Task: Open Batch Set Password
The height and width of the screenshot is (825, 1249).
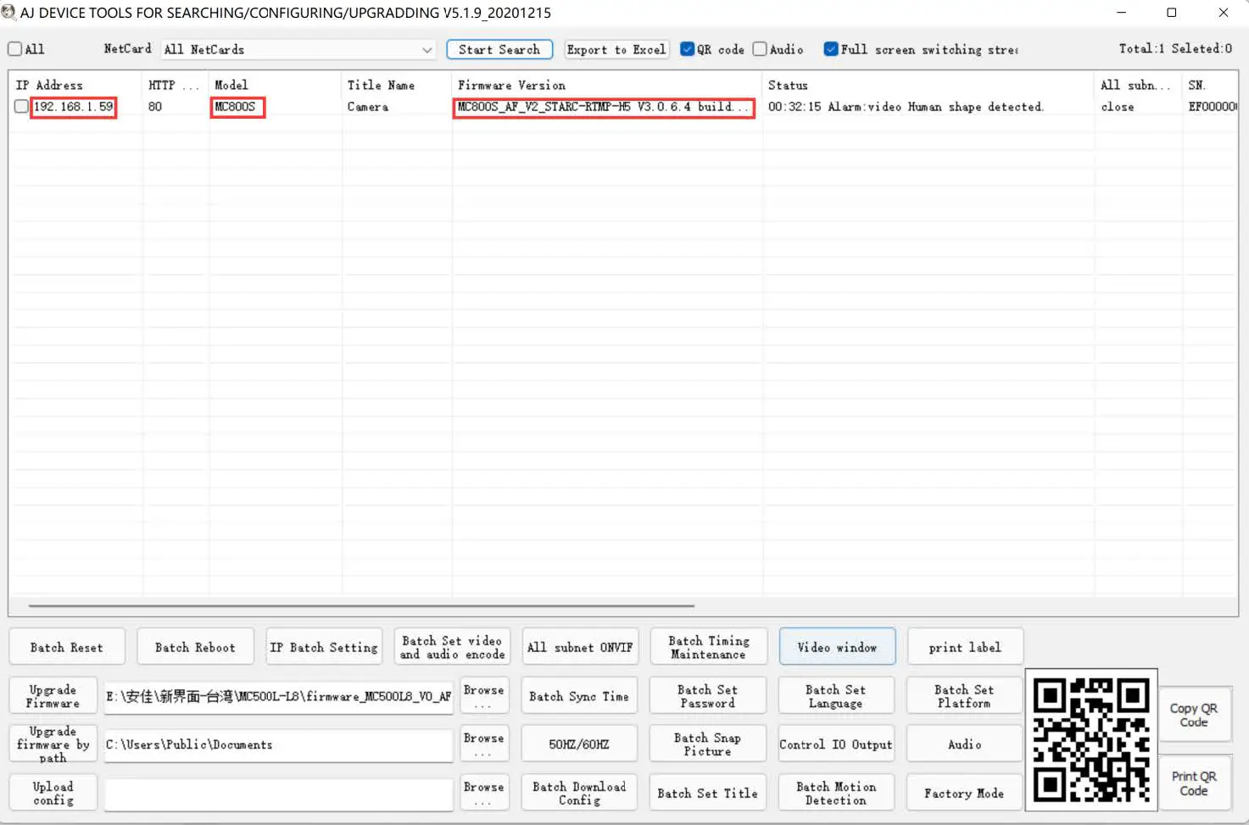Action: 708,696
